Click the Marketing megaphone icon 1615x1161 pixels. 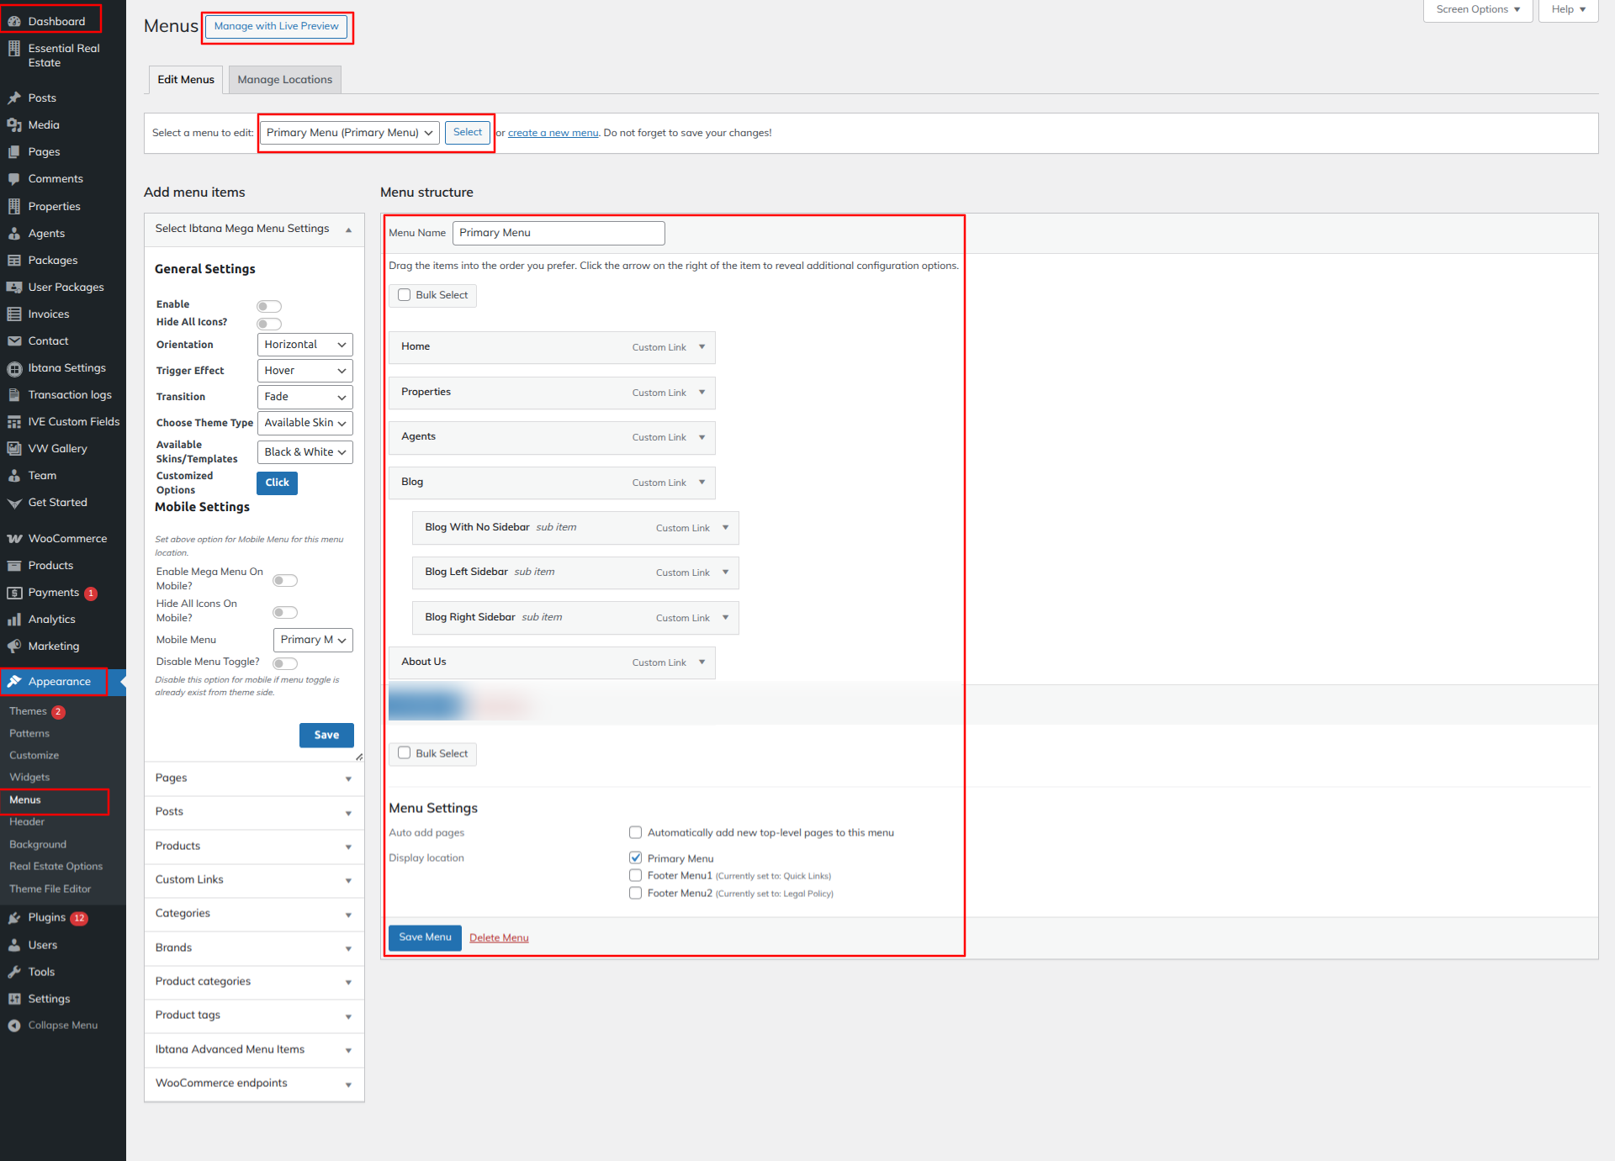(14, 646)
